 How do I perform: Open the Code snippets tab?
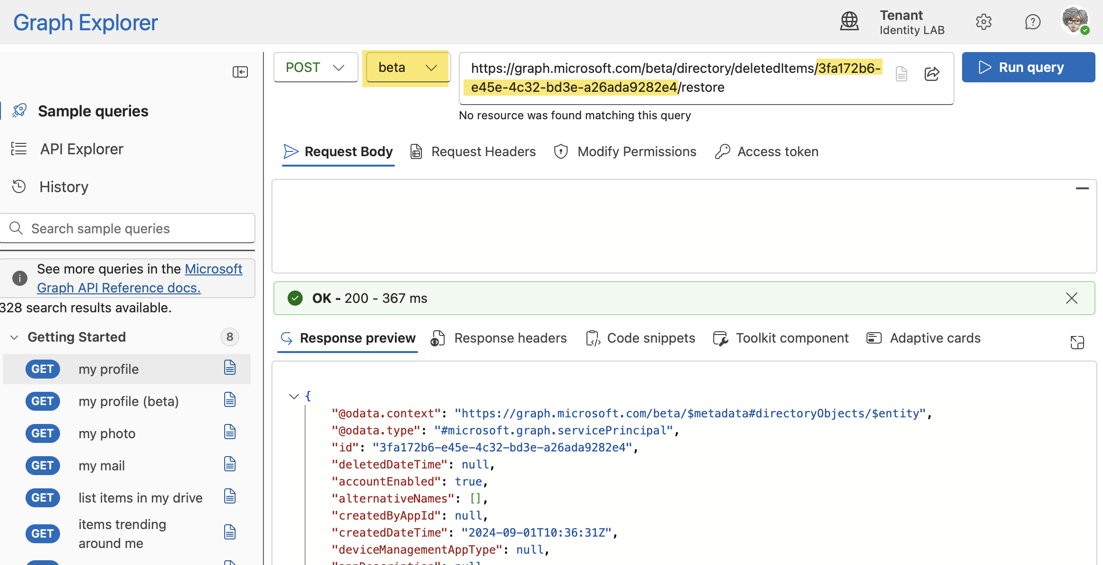(x=640, y=338)
